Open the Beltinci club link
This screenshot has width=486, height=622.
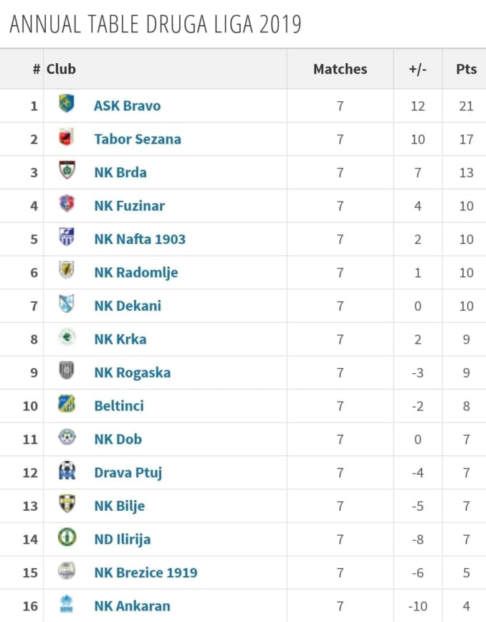coord(119,405)
